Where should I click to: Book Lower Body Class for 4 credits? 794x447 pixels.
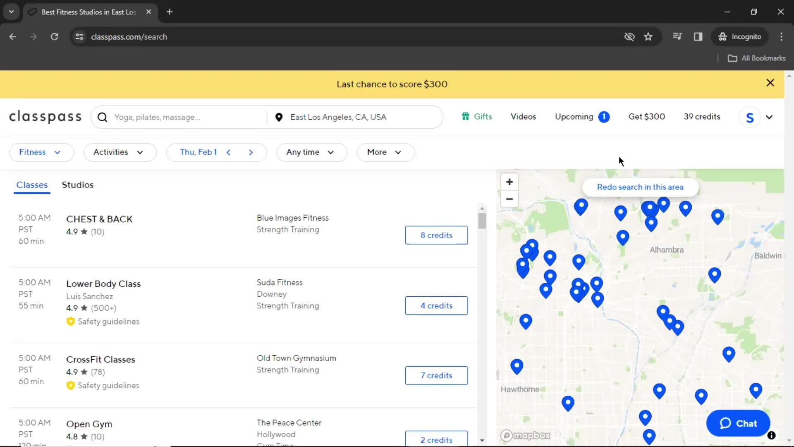point(436,305)
